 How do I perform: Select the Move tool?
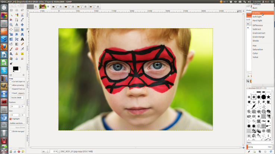click(x=22, y=25)
